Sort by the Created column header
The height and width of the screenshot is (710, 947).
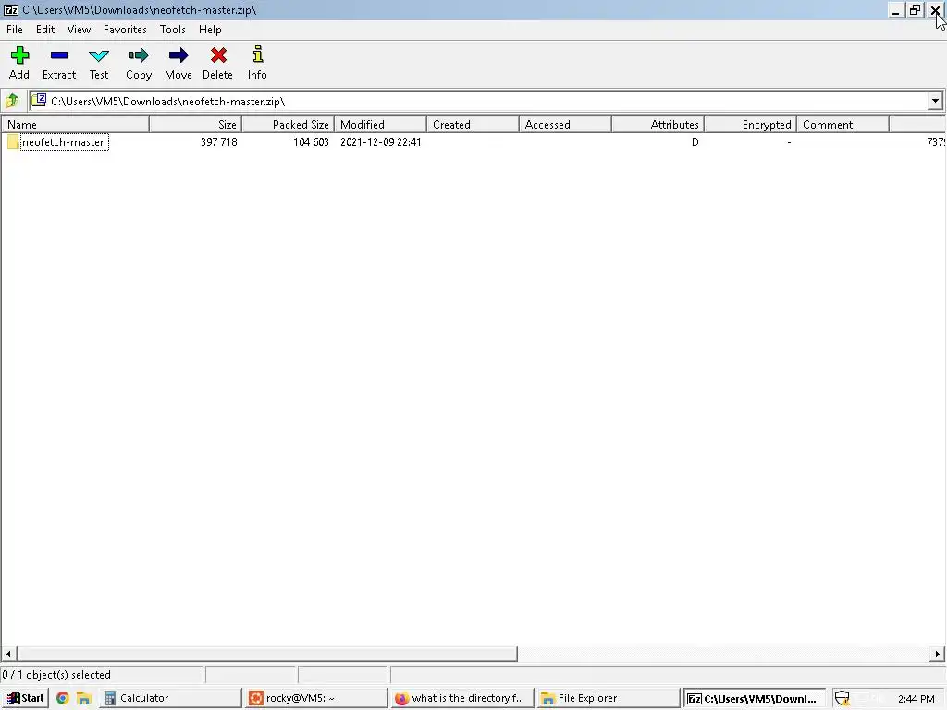point(473,125)
